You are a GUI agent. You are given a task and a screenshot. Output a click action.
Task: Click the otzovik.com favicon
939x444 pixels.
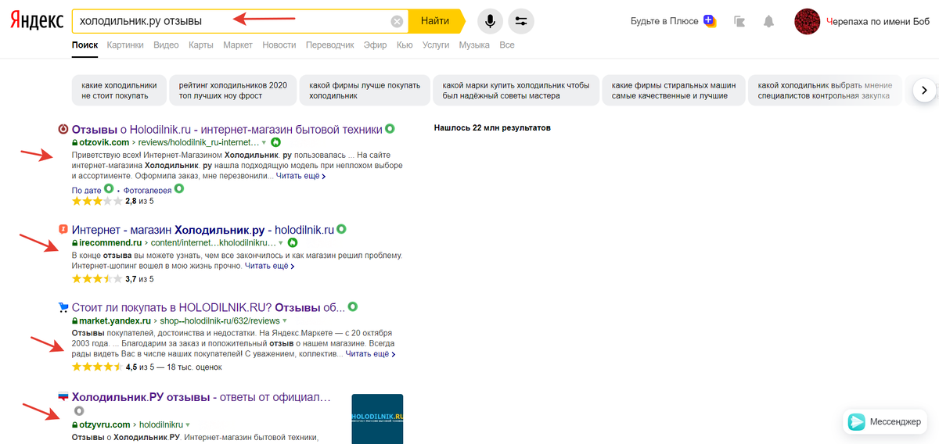(63, 129)
